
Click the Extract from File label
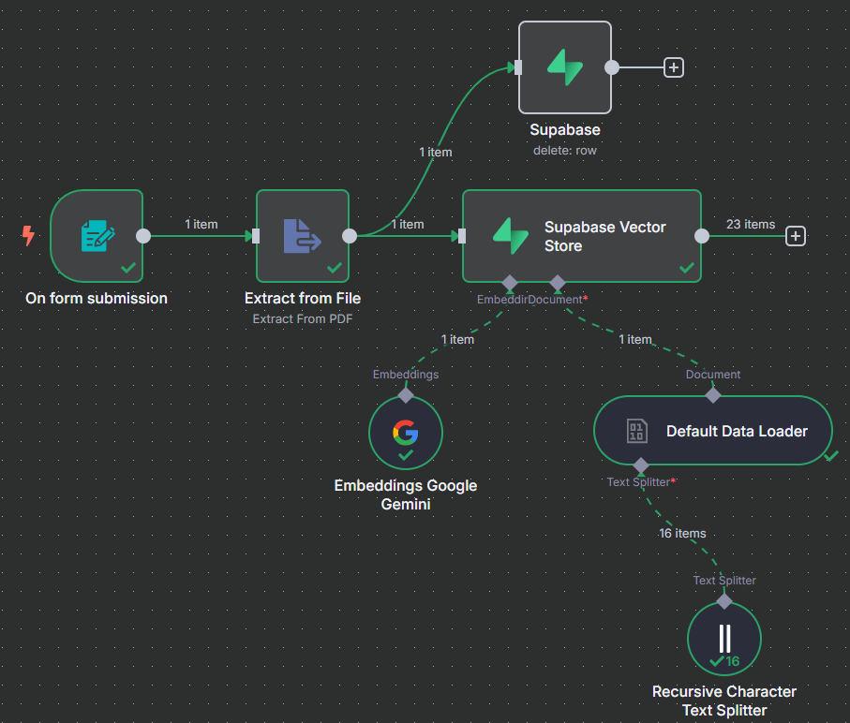tap(303, 299)
